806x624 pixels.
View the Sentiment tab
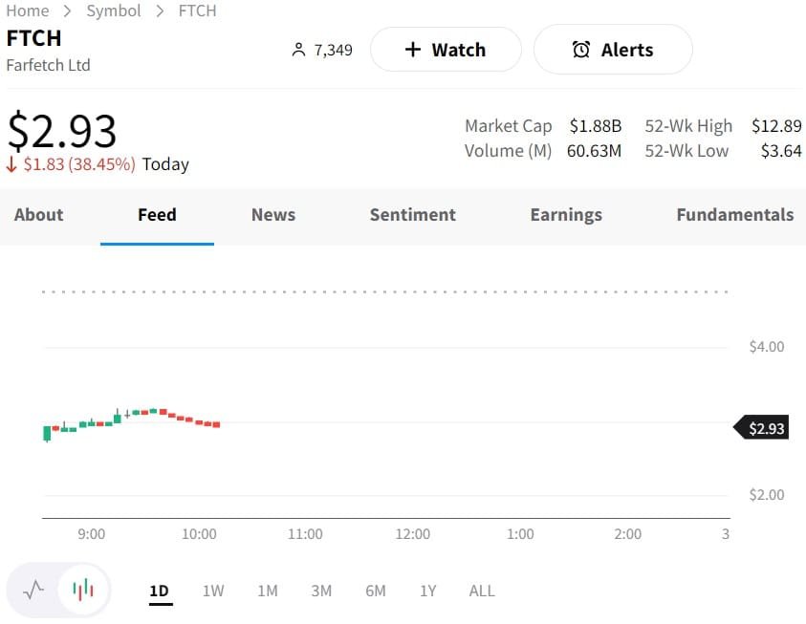tap(412, 215)
